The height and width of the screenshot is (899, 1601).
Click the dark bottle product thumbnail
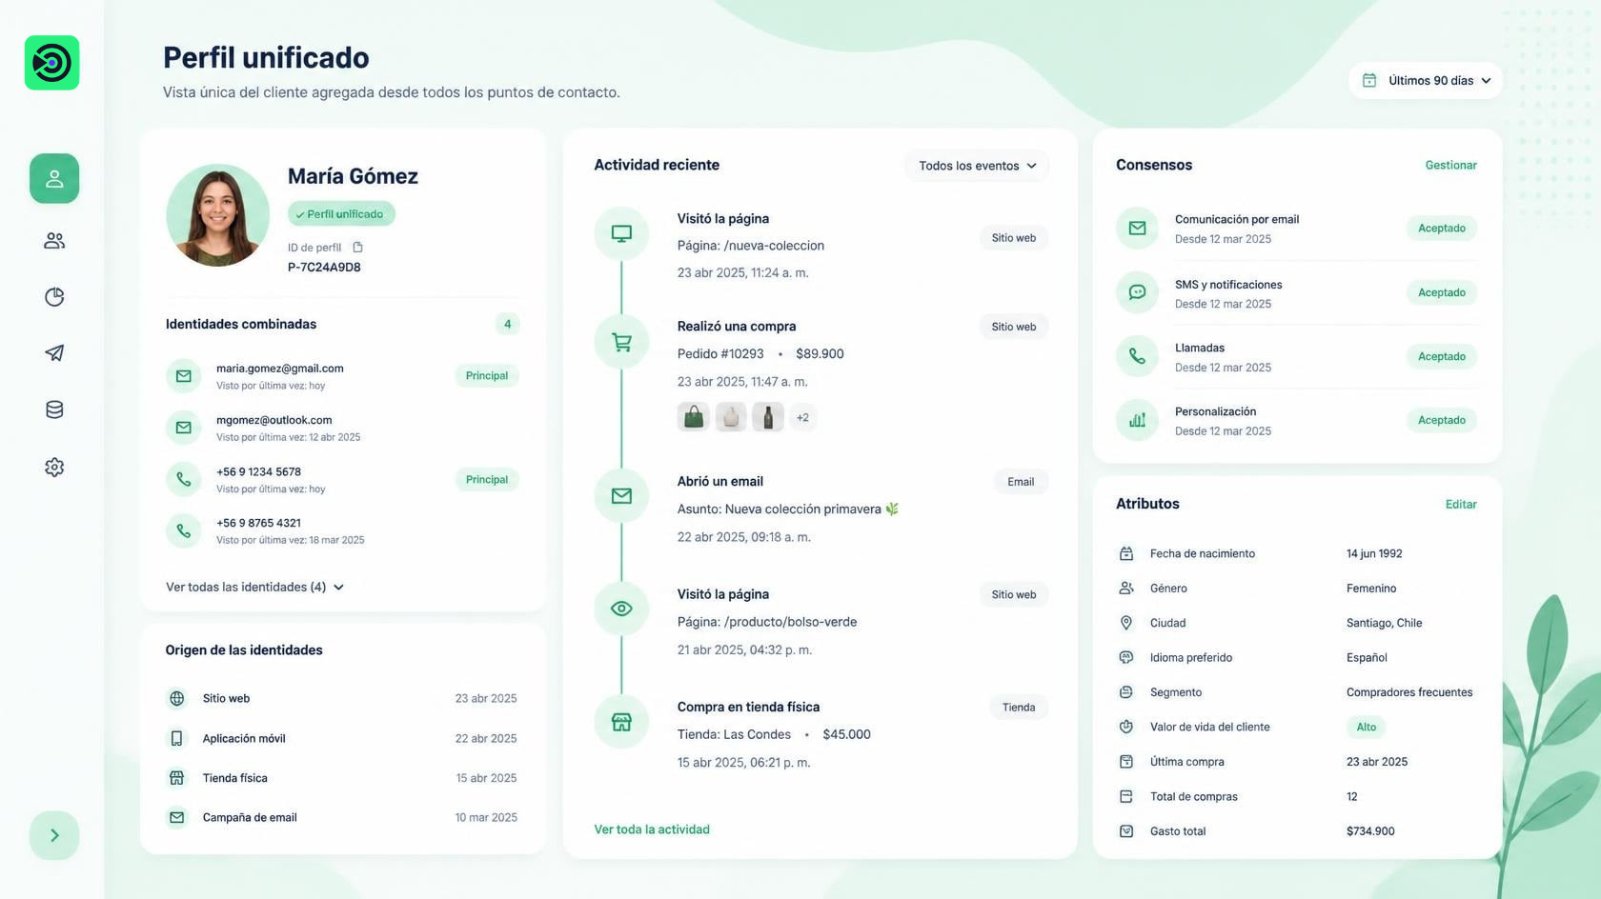(x=767, y=417)
